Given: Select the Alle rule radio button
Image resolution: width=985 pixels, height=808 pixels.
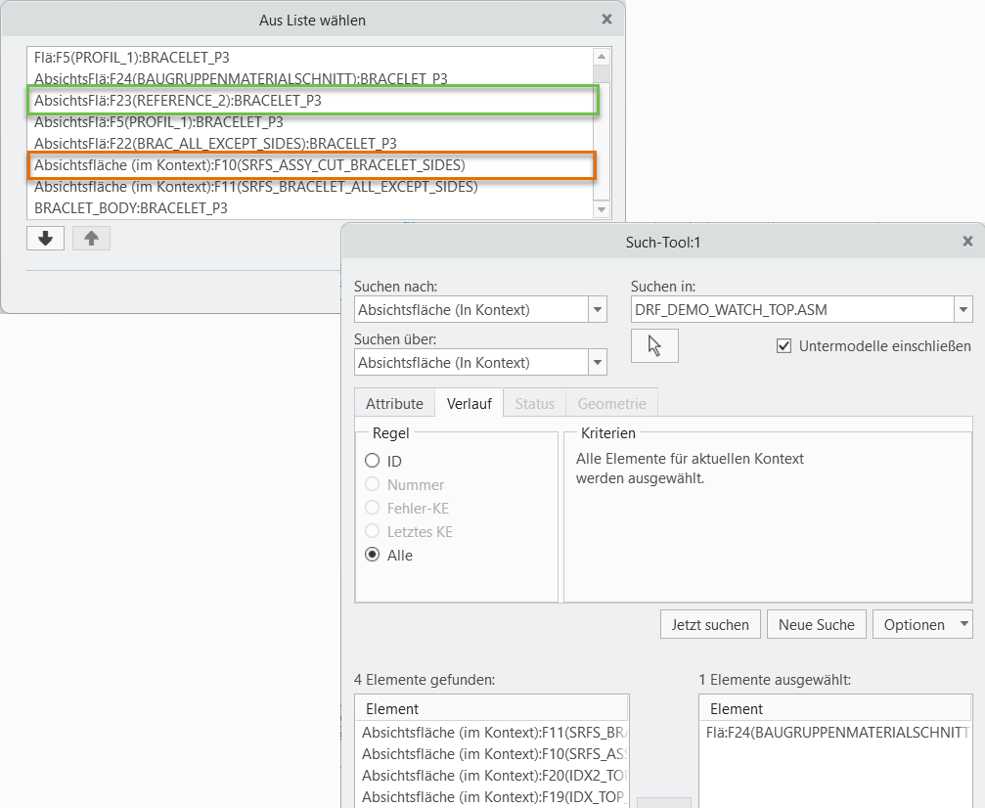Looking at the screenshot, I should 373,555.
